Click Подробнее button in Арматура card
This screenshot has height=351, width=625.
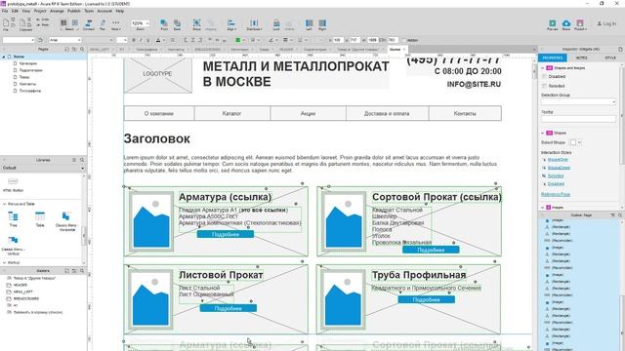(x=226, y=234)
